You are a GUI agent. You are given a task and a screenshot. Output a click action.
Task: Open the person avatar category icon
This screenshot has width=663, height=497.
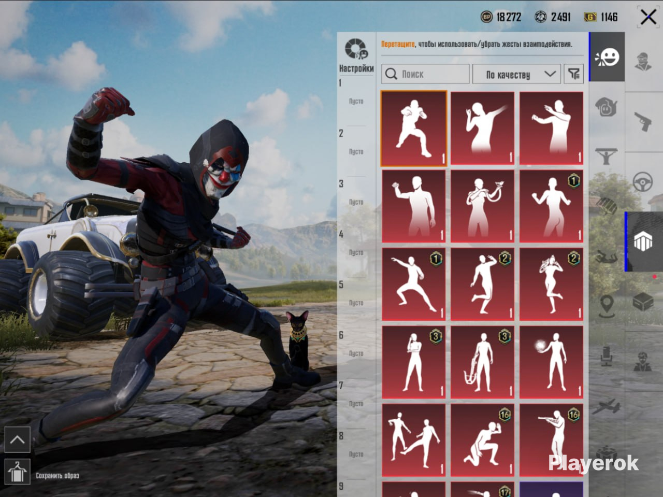[x=643, y=362]
